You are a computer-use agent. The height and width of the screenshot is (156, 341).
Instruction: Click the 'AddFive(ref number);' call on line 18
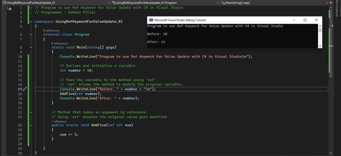coord(81,94)
